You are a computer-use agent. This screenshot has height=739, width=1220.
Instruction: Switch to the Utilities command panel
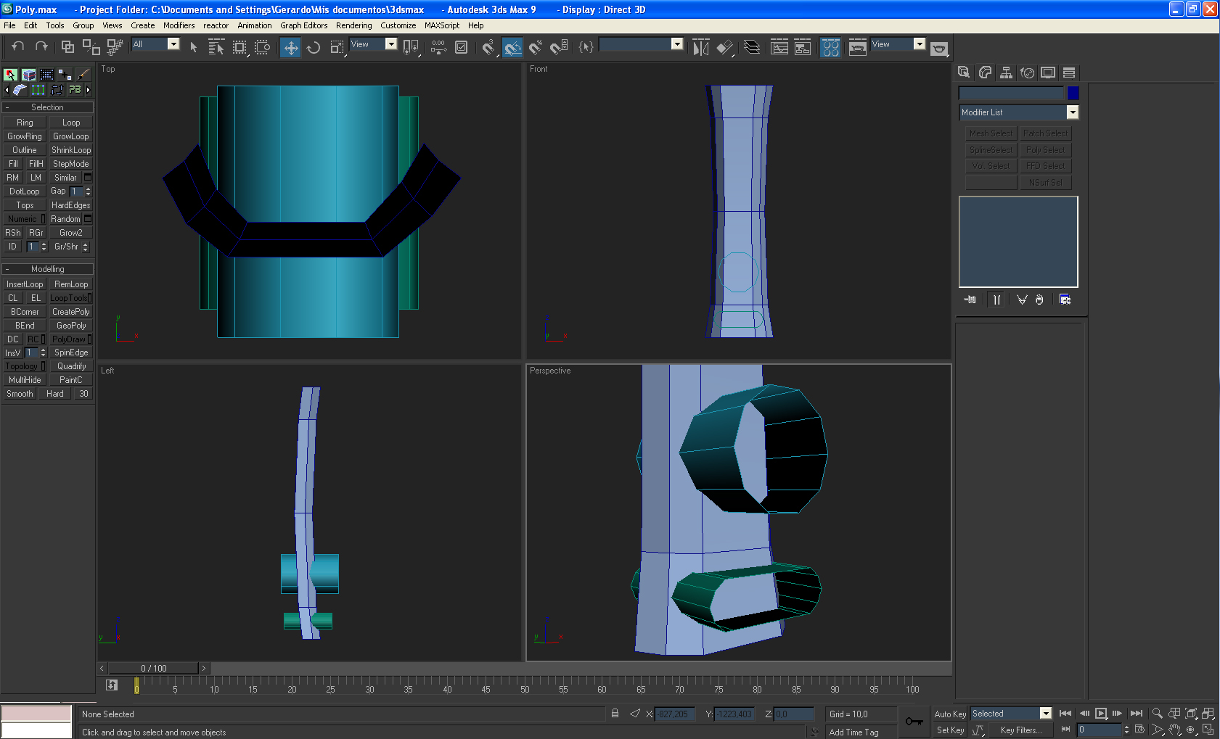(x=1069, y=73)
